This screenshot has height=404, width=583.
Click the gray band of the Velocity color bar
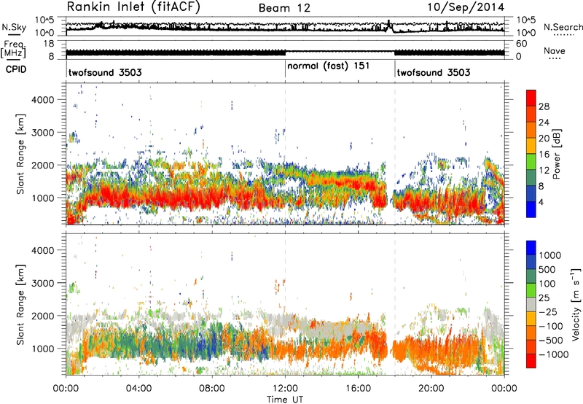pos(531,304)
